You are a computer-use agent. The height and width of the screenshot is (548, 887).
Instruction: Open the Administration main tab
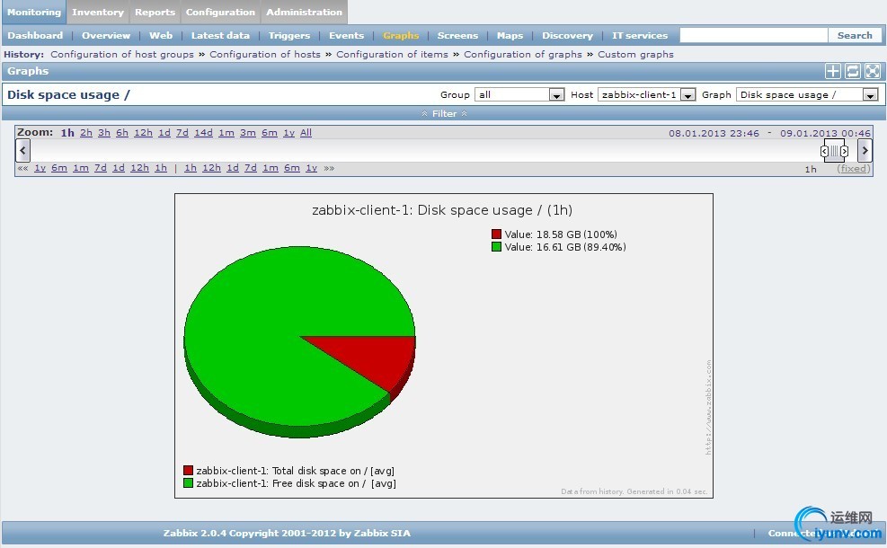click(x=305, y=12)
